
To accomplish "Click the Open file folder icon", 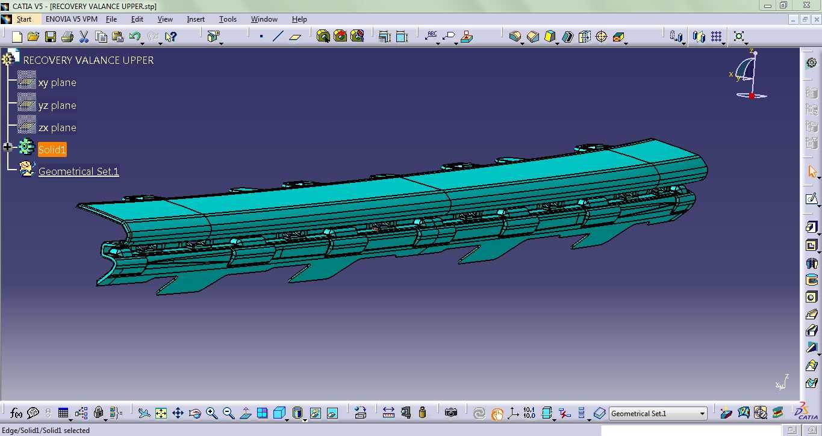I will coord(34,37).
